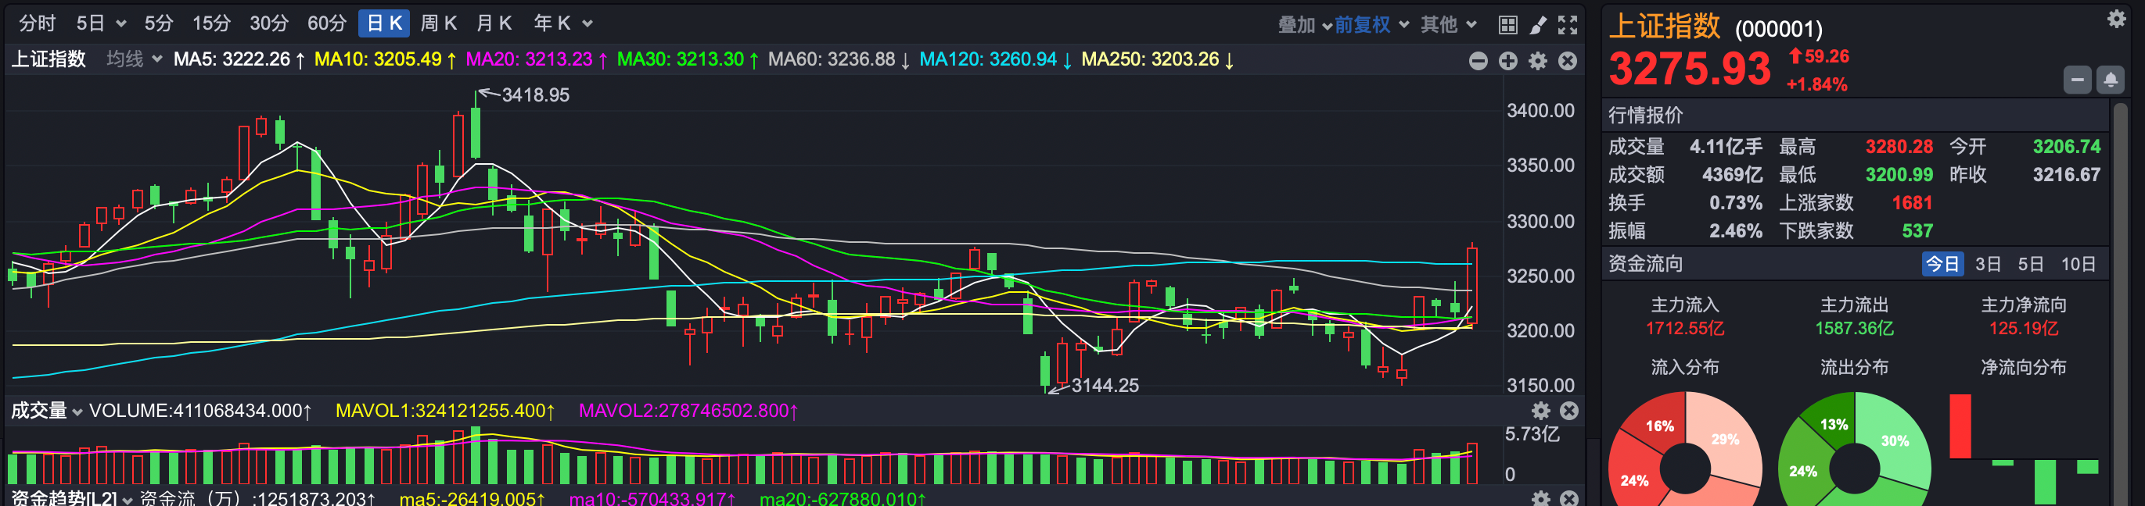This screenshot has width=2145, height=506.
Task: Click the MA120: 3260.94 legend
Action: click(996, 59)
